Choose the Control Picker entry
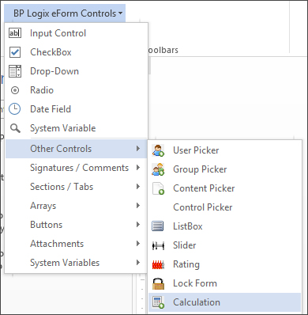 coord(225,207)
